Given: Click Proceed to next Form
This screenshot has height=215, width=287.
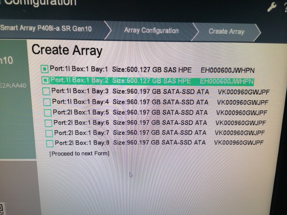Looking at the screenshot, I should pos(79,154).
